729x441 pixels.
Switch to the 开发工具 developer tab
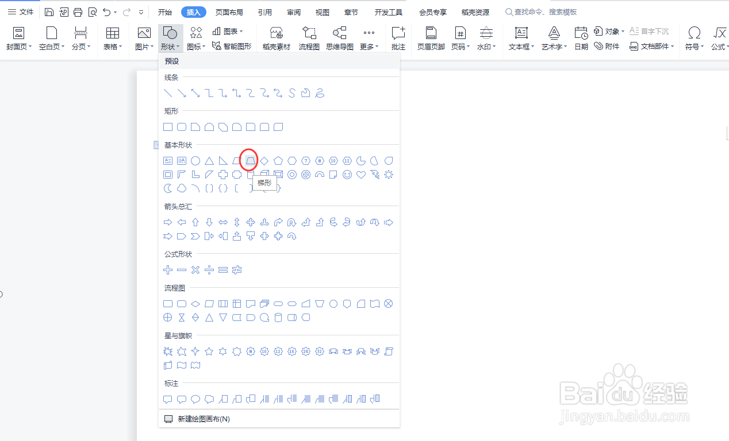point(389,12)
